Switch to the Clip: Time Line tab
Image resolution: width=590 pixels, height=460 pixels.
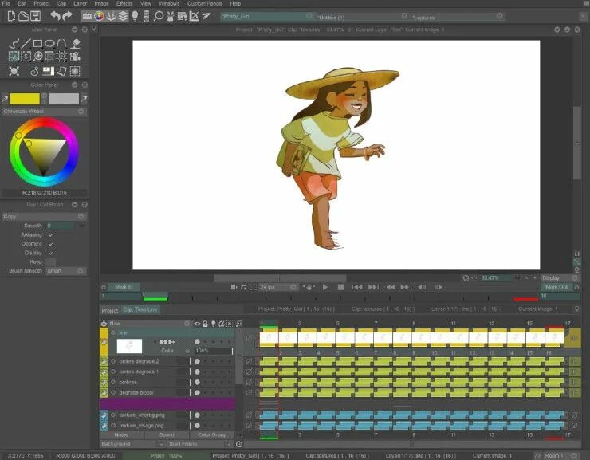click(x=140, y=309)
